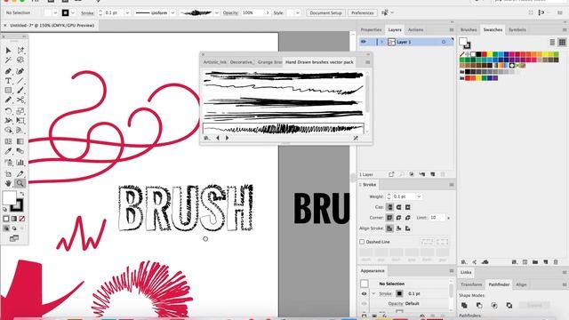Click Unite shape mode in Pathfinder

464,306
